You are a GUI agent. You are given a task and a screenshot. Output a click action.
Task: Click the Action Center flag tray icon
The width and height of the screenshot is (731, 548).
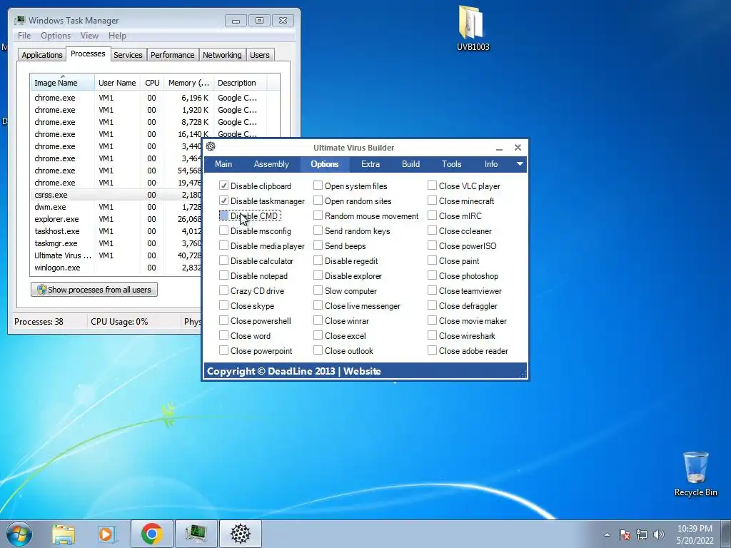pyautogui.click(x=625, y=534)
